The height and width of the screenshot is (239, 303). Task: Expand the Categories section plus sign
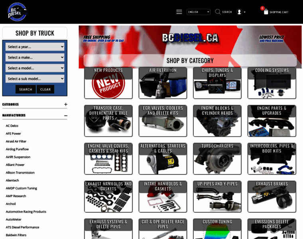(x=66, y=104)
